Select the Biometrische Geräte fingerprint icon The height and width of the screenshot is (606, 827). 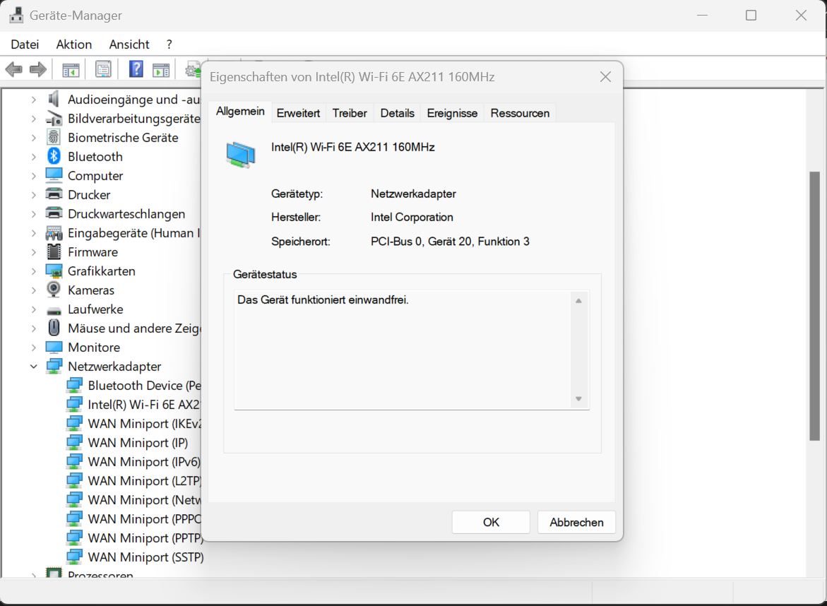[54, 137]
